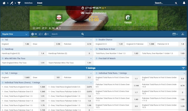This screenshot has width=188, height=111.
Task: Select 2 - Over England Over 1.5 odds 1.75
Action: [x=42, y=105]
